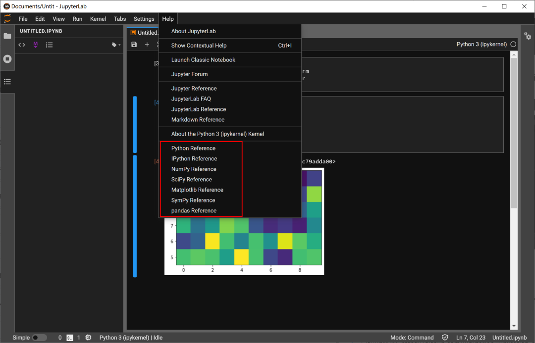Switch to the Untitled notebook tab

click(x=143, y=33)
